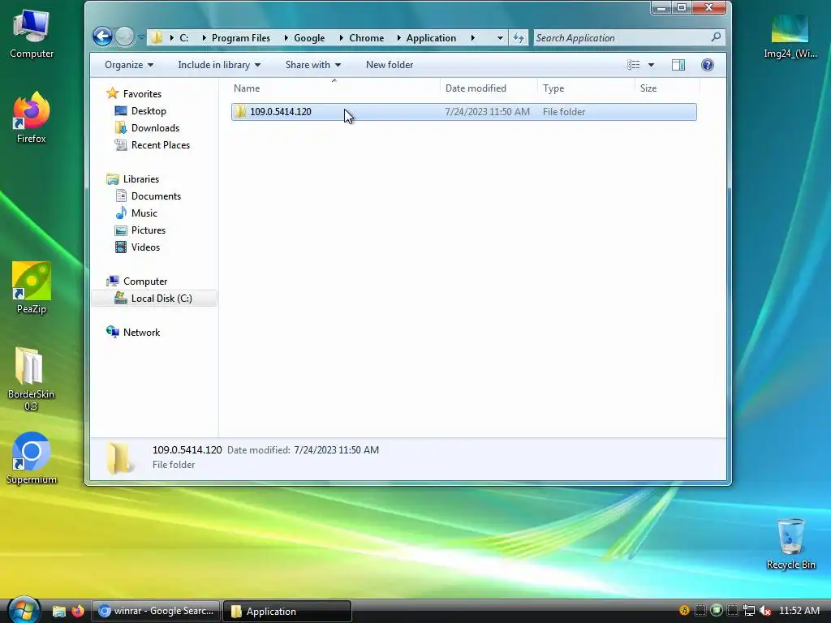
Task: Click the network tray icon
Action: pyautogui.click(x=749, y=611)
